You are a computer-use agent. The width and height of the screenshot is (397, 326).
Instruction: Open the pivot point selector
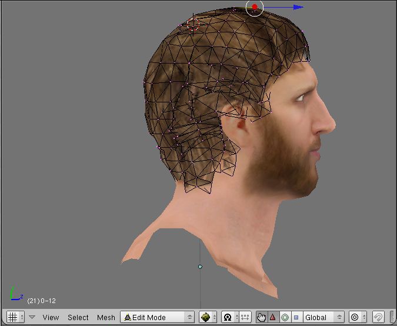coord(228,317)
